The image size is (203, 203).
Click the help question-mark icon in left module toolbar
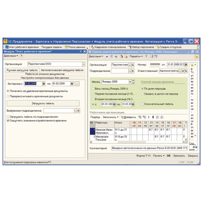coord(21,56)
